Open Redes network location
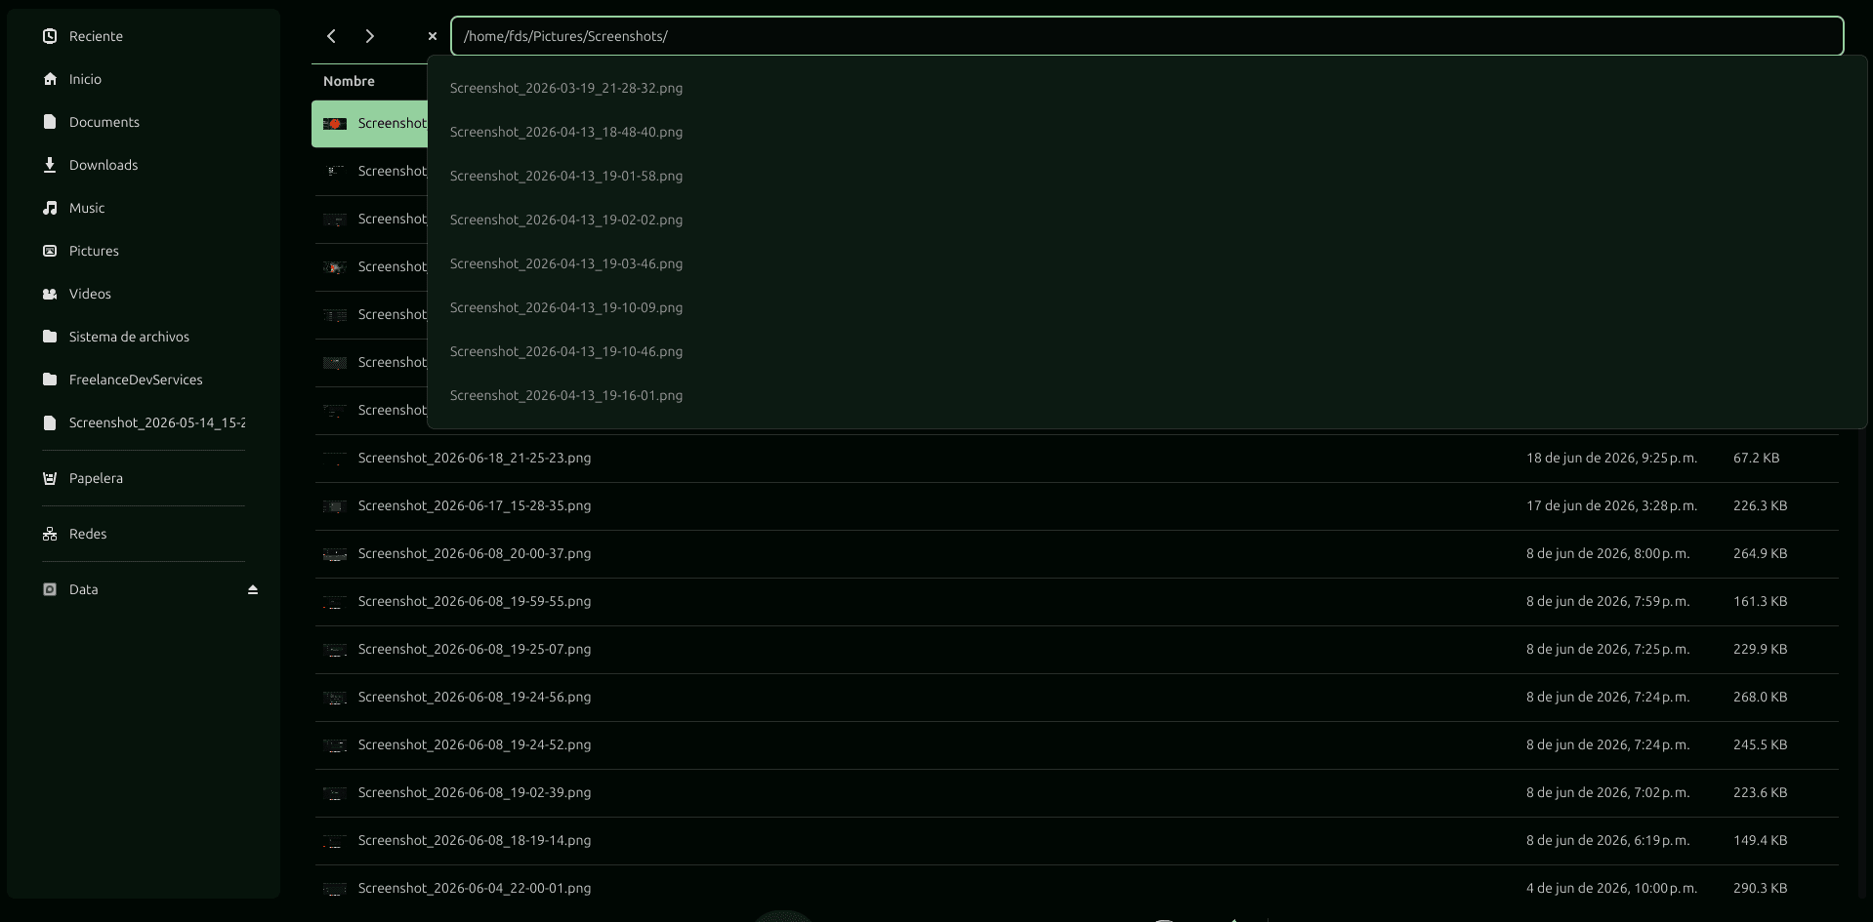The image size is (1873, 922). [144, 534]
